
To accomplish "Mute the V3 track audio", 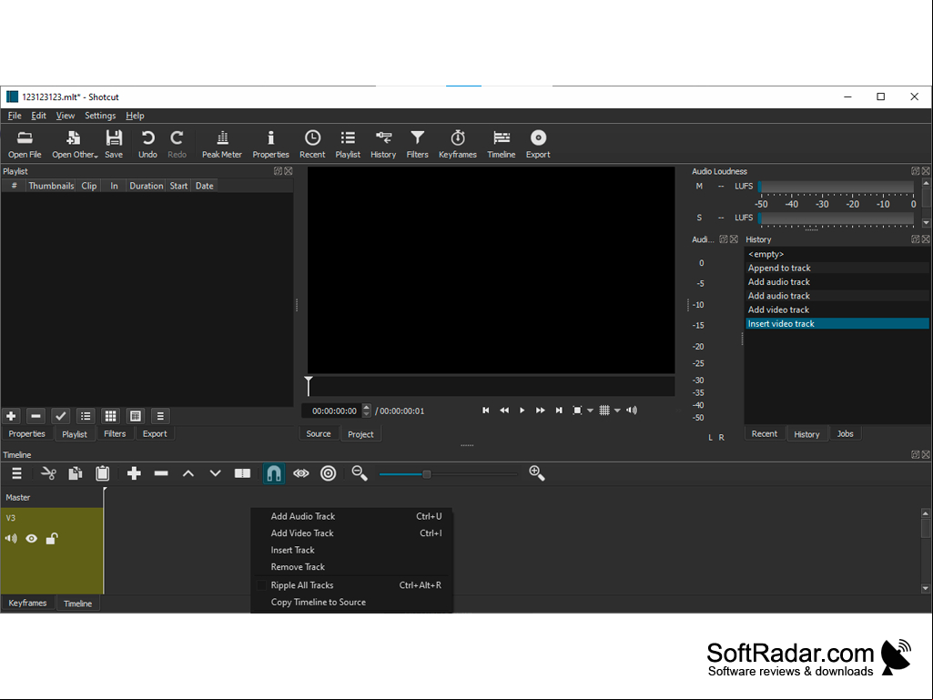I will pos(11,539).
